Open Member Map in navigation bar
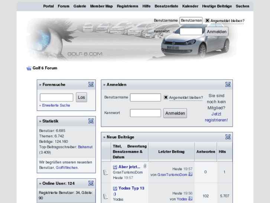 click(x=101, y=6)
